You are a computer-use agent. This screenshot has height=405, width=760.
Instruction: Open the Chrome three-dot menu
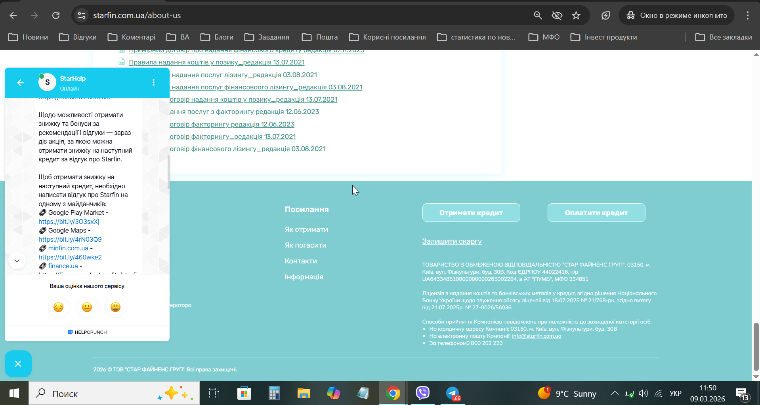point(747,15)
